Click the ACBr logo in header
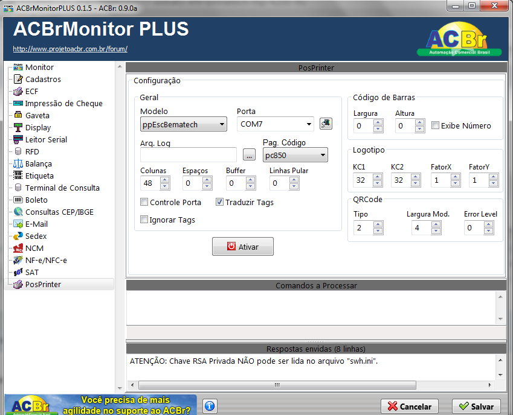The image size is (513, 415). point(459,39)
